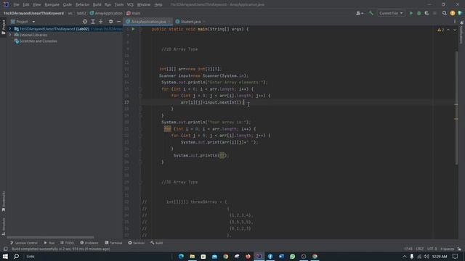Toggle Bookmarks sidebar vertical tab
This screenshot has height=261, width=465.
coord(4,202)
